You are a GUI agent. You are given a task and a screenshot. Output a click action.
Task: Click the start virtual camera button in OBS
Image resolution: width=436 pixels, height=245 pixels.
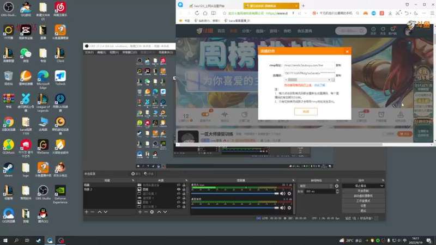(363, 196)
